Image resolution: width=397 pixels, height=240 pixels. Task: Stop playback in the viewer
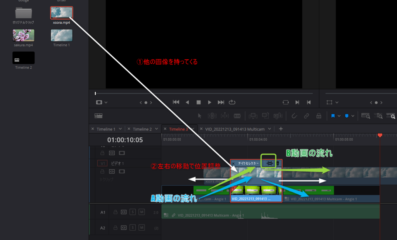pyautogui.click(x=198, y=102)
